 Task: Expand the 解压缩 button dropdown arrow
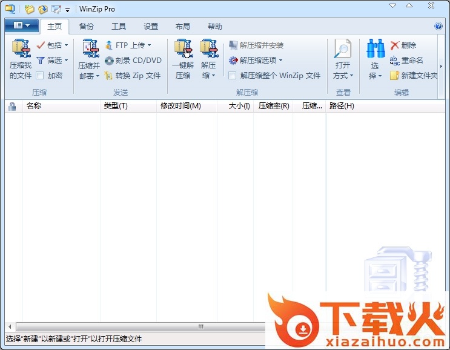click(x=213, y=76)
